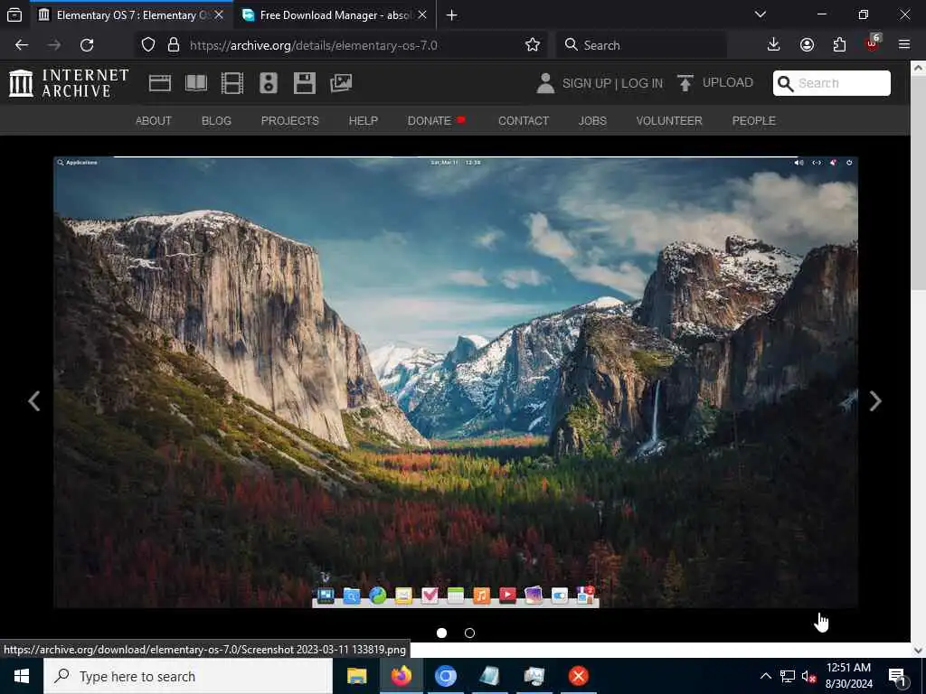The height and width of the screenshot is (694, 926).
Task: Click the user avatar icon beside Sign Up
Action: pos(545,83)
